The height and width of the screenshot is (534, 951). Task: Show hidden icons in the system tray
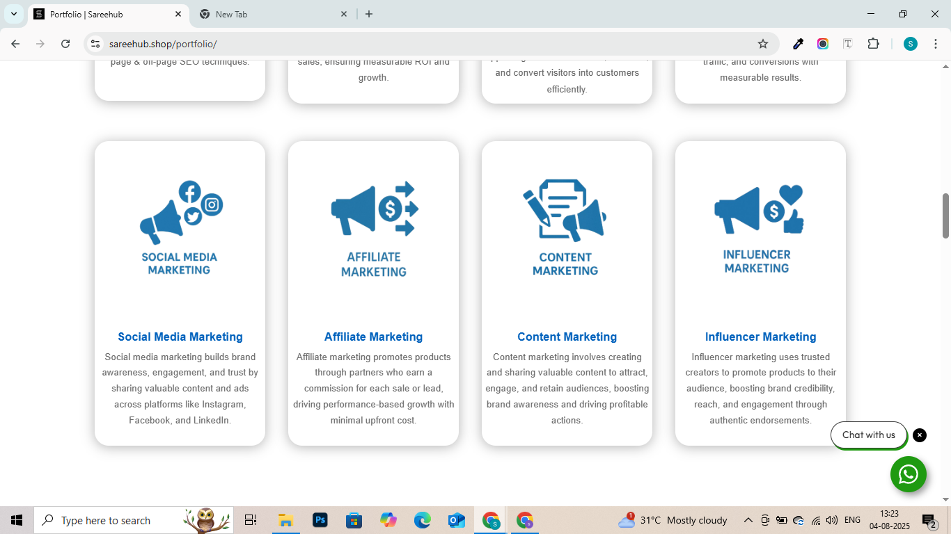[748, 520]
